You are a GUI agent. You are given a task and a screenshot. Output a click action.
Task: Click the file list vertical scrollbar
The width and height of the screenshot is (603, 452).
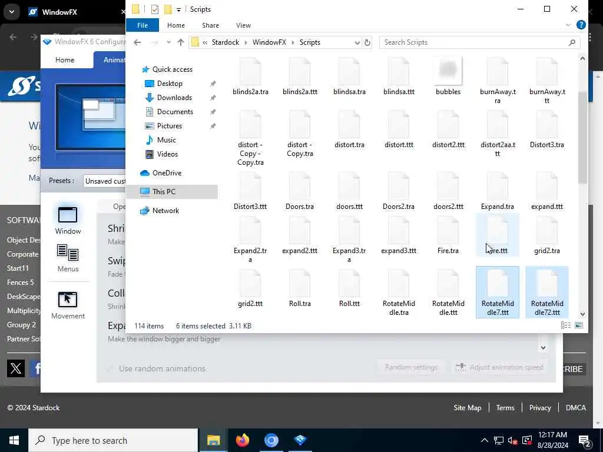tap(582, 138)
